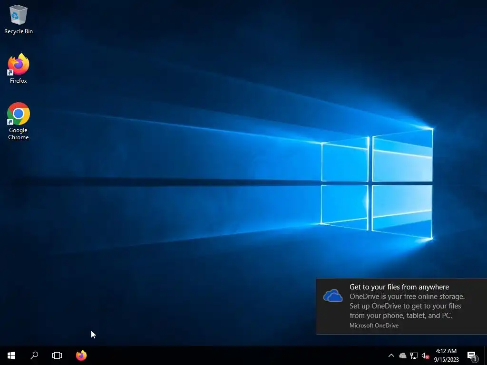487x365 pixels.
Task: Click 'Microsoft OneDrive' label in toast
Action: [374, 326]
